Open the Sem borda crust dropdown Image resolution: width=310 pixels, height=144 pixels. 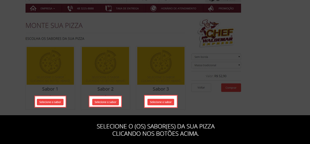click(216, 57)
